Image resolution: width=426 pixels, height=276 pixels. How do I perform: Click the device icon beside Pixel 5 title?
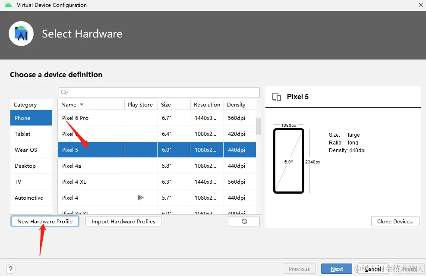(x=277, y=97)
